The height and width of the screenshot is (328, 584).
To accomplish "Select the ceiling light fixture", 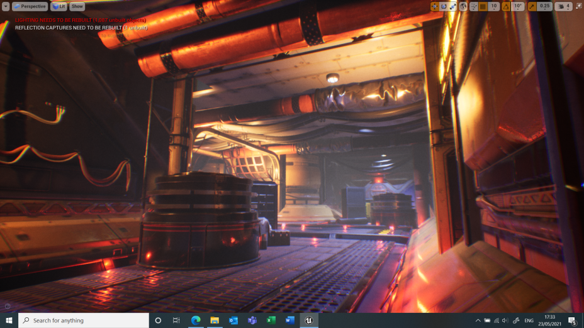I will point(333,78).
